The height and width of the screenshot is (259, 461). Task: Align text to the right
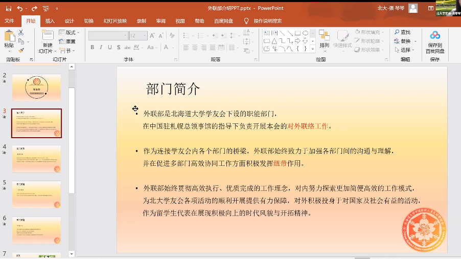[x=203, y=47]
